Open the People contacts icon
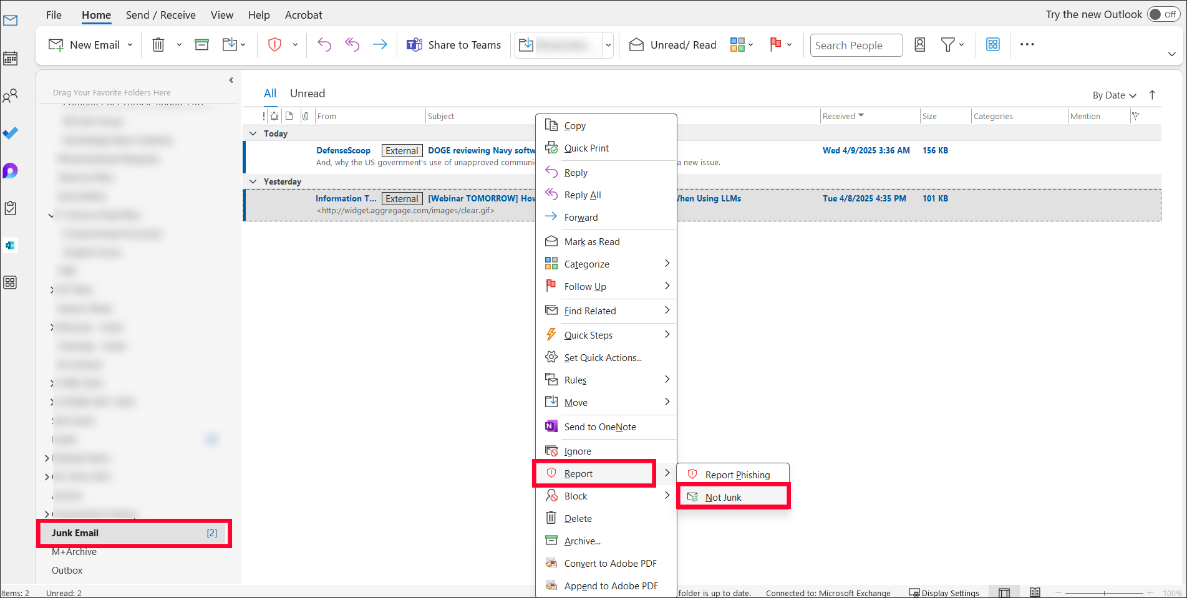The width and height of the screenshot is (1187, 598). tap(10, 95)
